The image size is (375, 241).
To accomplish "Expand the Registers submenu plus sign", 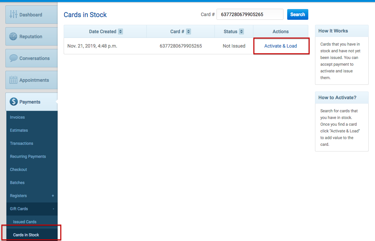I will point(53,196).
